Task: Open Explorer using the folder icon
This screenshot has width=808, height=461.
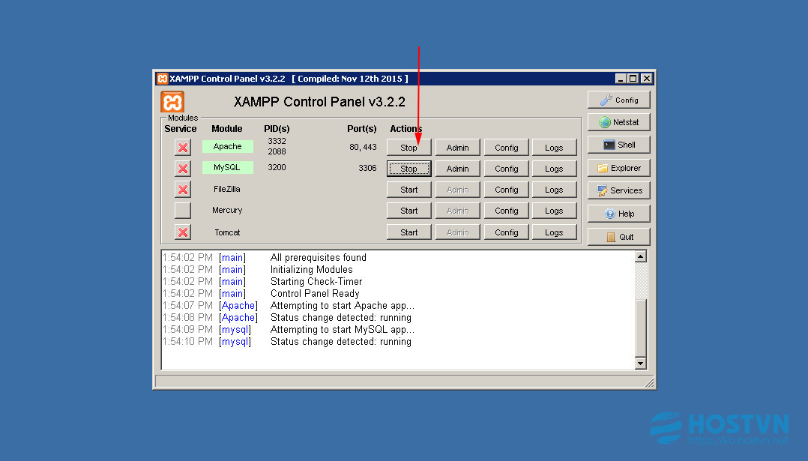Action: pos(618,168)
